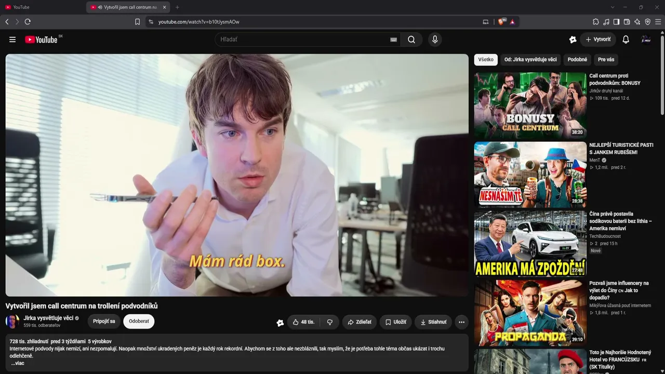
Task: Select the Podobné filter chip
Action: point(577,60)
